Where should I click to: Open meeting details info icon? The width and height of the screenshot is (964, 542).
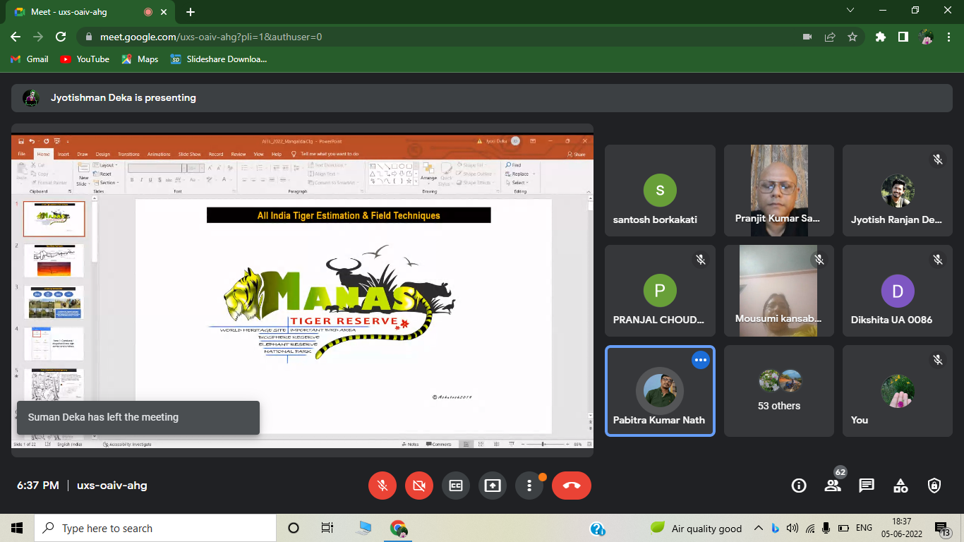[799, 486]
